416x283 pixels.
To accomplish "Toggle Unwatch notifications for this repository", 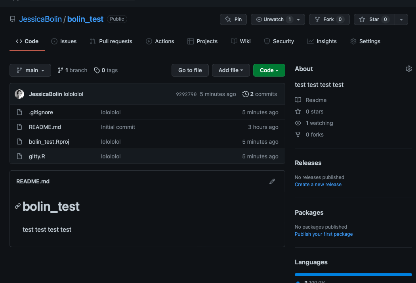I will click(273, 19).
